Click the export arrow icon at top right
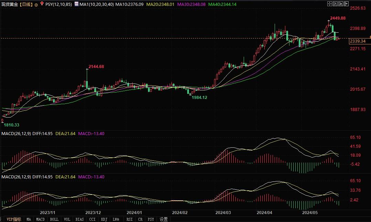This screenshot has width=371, height=222. tap(347, 3)
